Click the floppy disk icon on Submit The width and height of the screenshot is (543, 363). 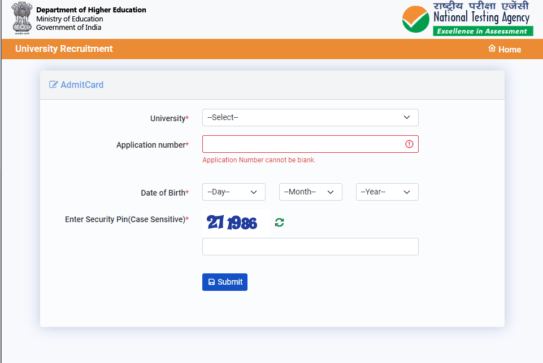tap(211, 282)
